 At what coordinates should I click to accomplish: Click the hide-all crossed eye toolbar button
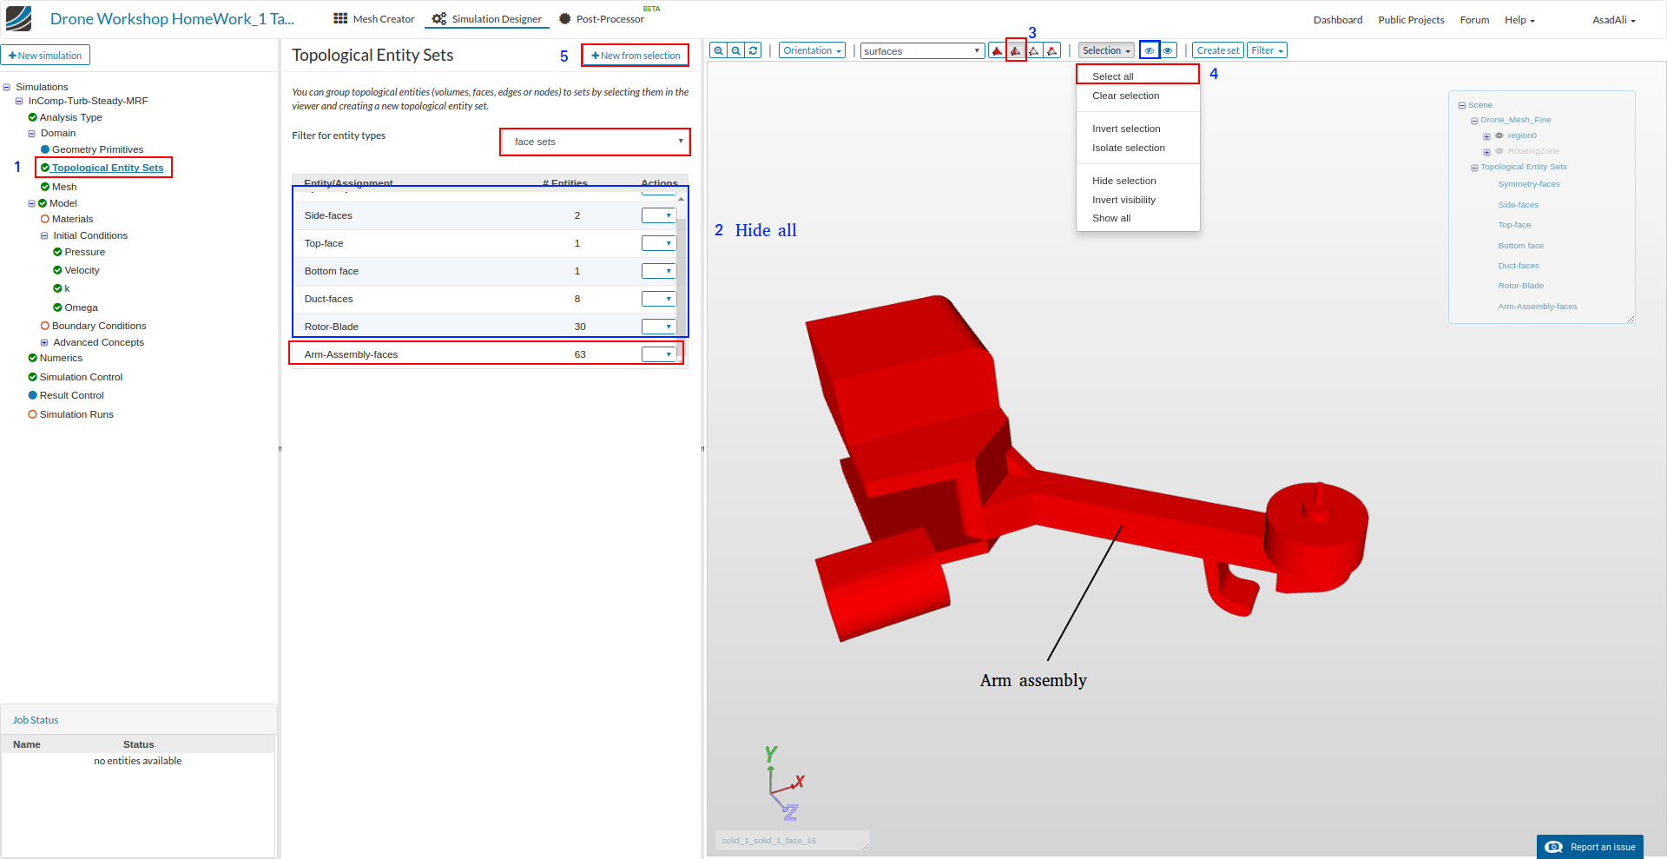tap(1150, 50)
